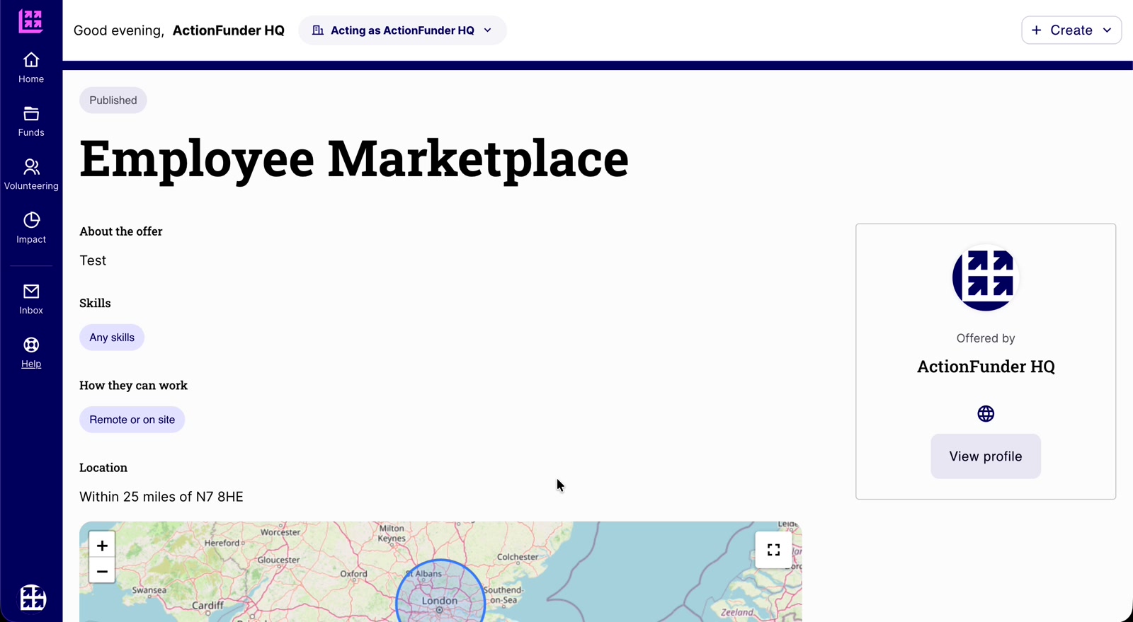Screen dimensions: 1133x622
Task: Click the bottom sidebar avatar icon
Action: pyautogui.click(x=33, y=597)
